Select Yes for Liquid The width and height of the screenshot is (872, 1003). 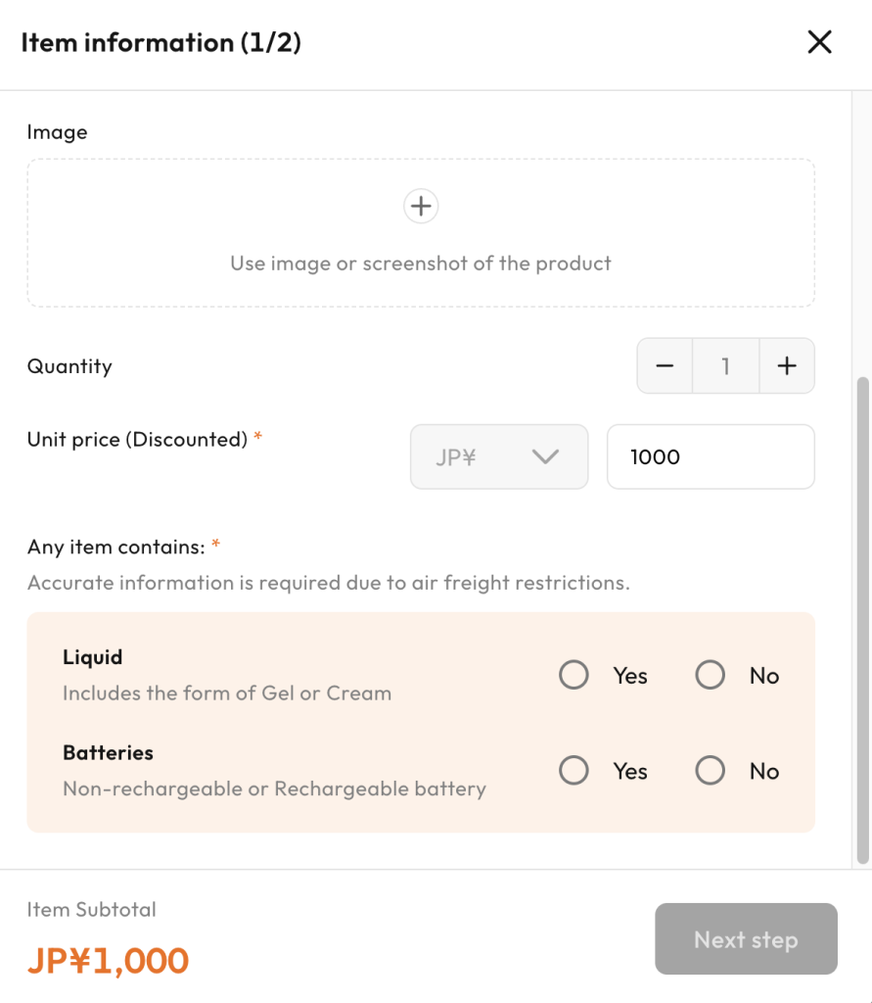pyautogui.click(x=574, y=676)
